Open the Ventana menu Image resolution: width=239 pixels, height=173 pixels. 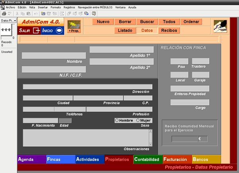[120, 7]
